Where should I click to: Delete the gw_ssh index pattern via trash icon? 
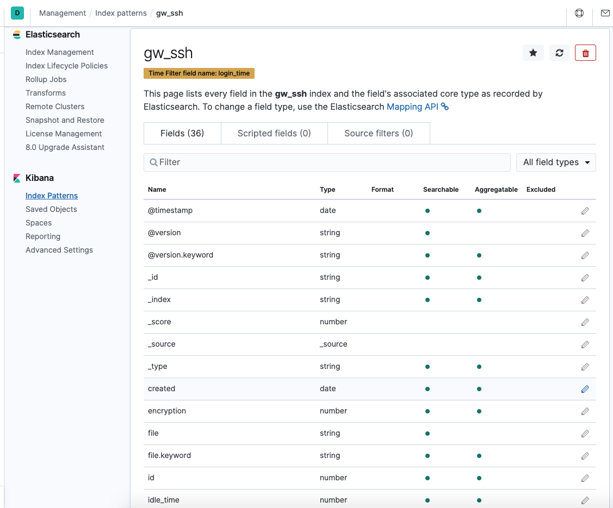pyautogui.click(x=585, y=52)
